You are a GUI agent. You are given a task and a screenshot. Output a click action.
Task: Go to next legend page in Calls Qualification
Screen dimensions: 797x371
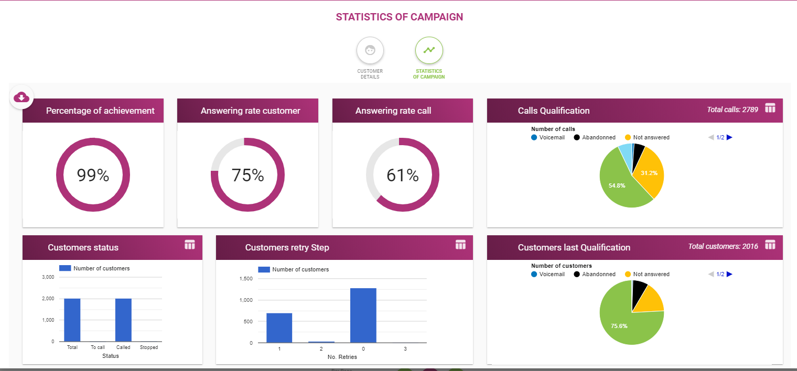click(x=729, y=137)
